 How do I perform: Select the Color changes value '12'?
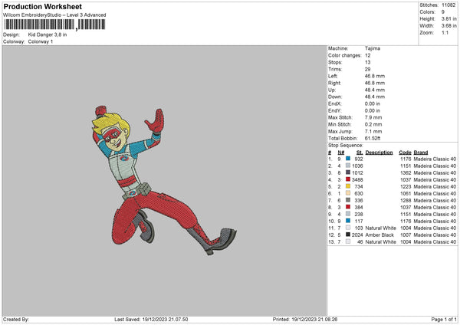(367, 55)
